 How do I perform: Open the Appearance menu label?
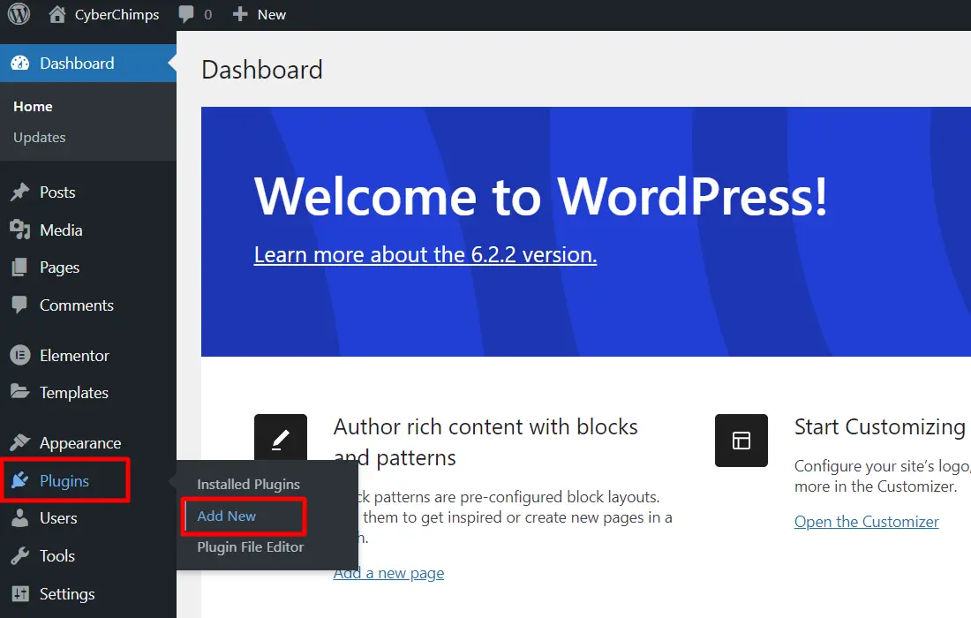(x=80, y=443)
